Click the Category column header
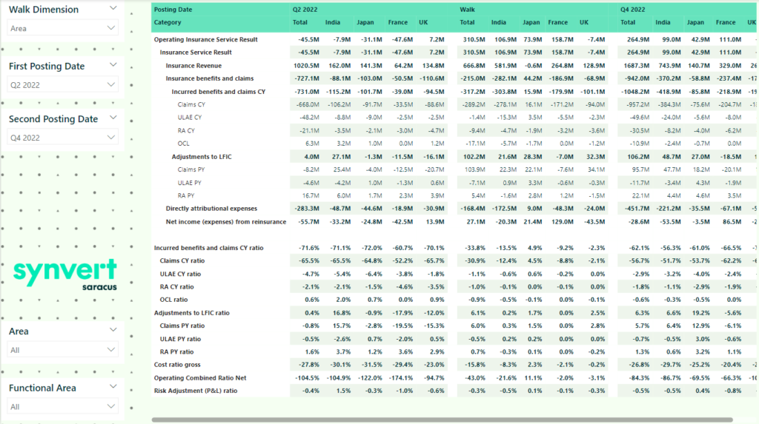The image size is (759, 424). [168, 23]
